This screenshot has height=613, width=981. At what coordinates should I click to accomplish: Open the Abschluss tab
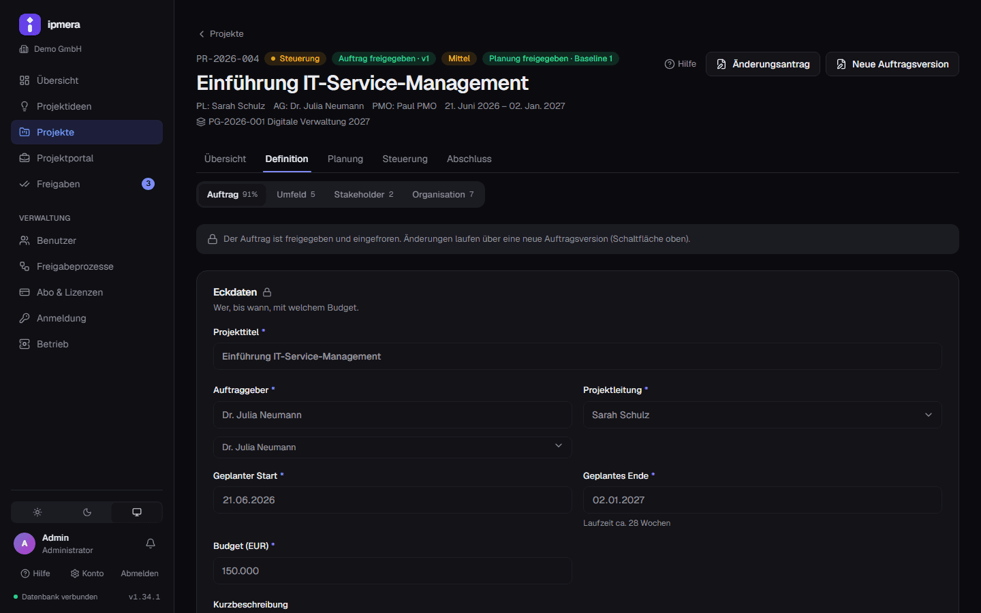pos(469,159)
